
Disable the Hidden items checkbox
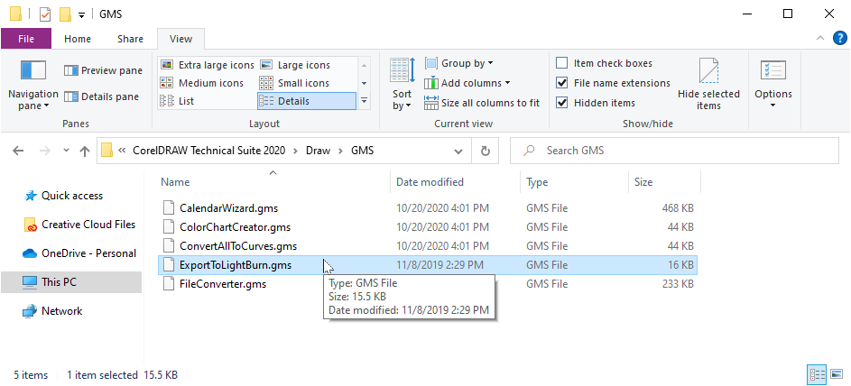pyautogui.click(x=562, y=103)
